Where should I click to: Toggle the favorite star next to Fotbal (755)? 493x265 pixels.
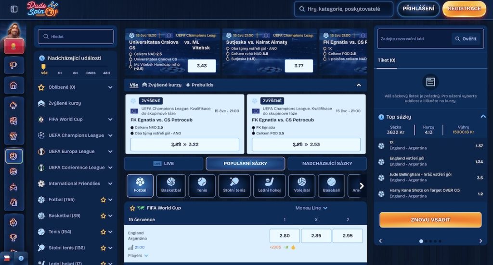point(103,200)
